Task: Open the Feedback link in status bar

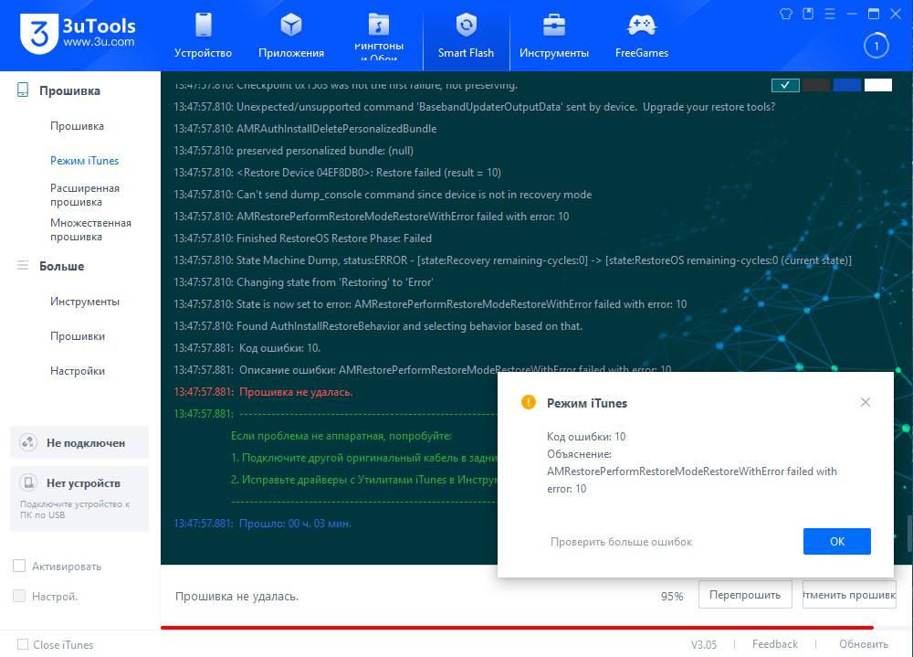Action: pyautogui.click(x=775, y=643)
